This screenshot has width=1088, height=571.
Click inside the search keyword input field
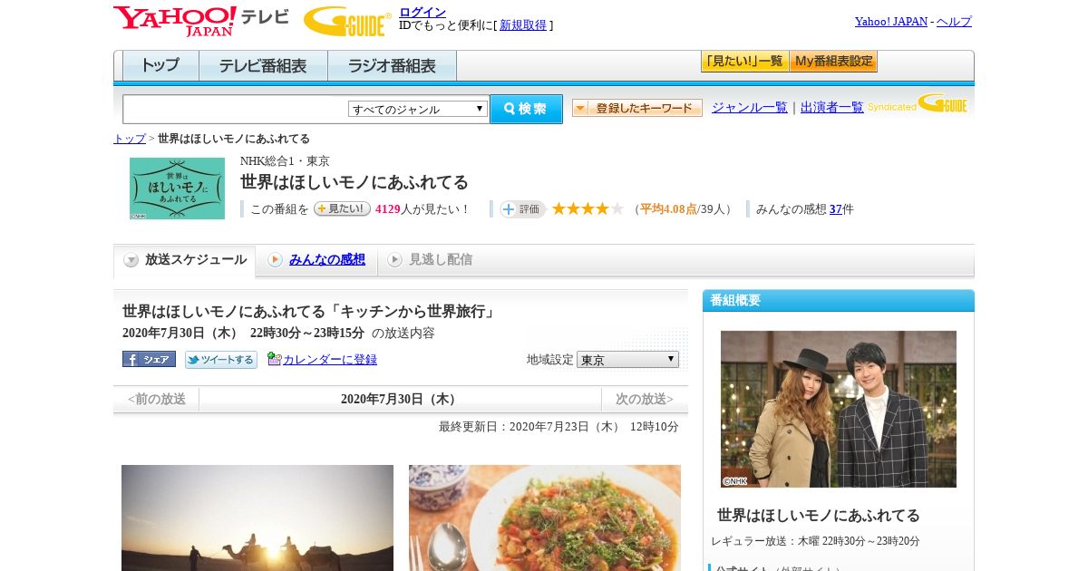point(236,109)
